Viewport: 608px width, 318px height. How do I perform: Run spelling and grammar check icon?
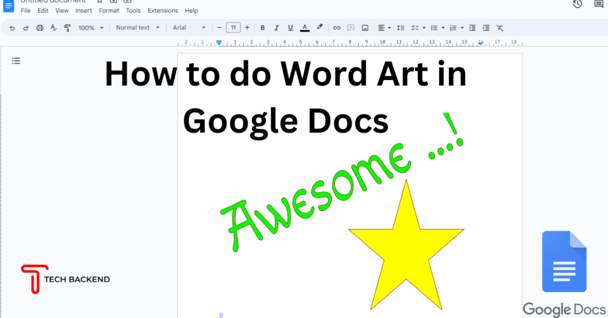click(x=53, y=28)
